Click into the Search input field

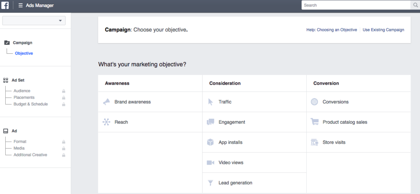pos(355,5)
